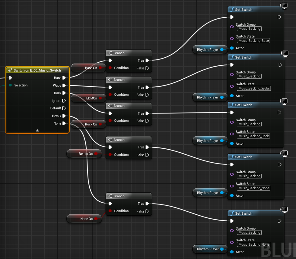Click the EDMOn variable output pin
Image resolution: width=296 pixels, height=259 pixels.
click(x=100, y=98)
